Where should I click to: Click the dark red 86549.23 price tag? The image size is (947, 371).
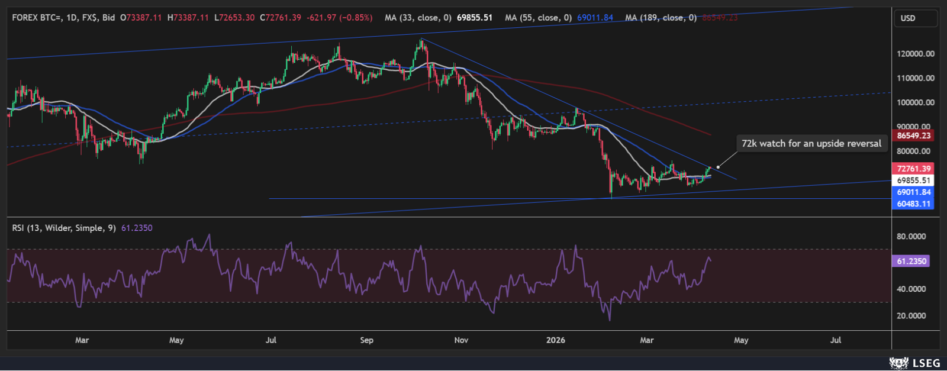point(913,136)
